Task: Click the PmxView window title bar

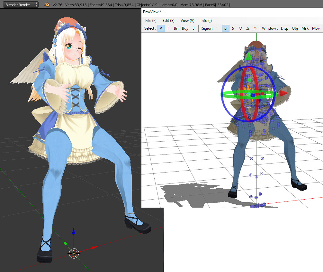Action: pos(232,12)
